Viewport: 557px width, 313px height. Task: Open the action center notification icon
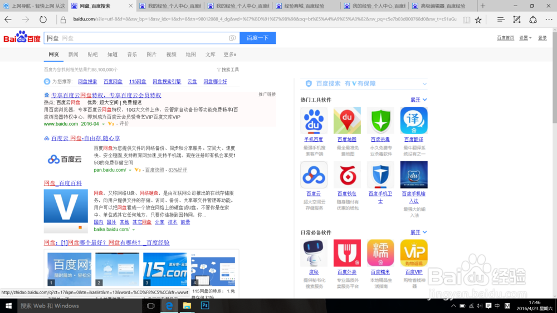coord(488,306)
